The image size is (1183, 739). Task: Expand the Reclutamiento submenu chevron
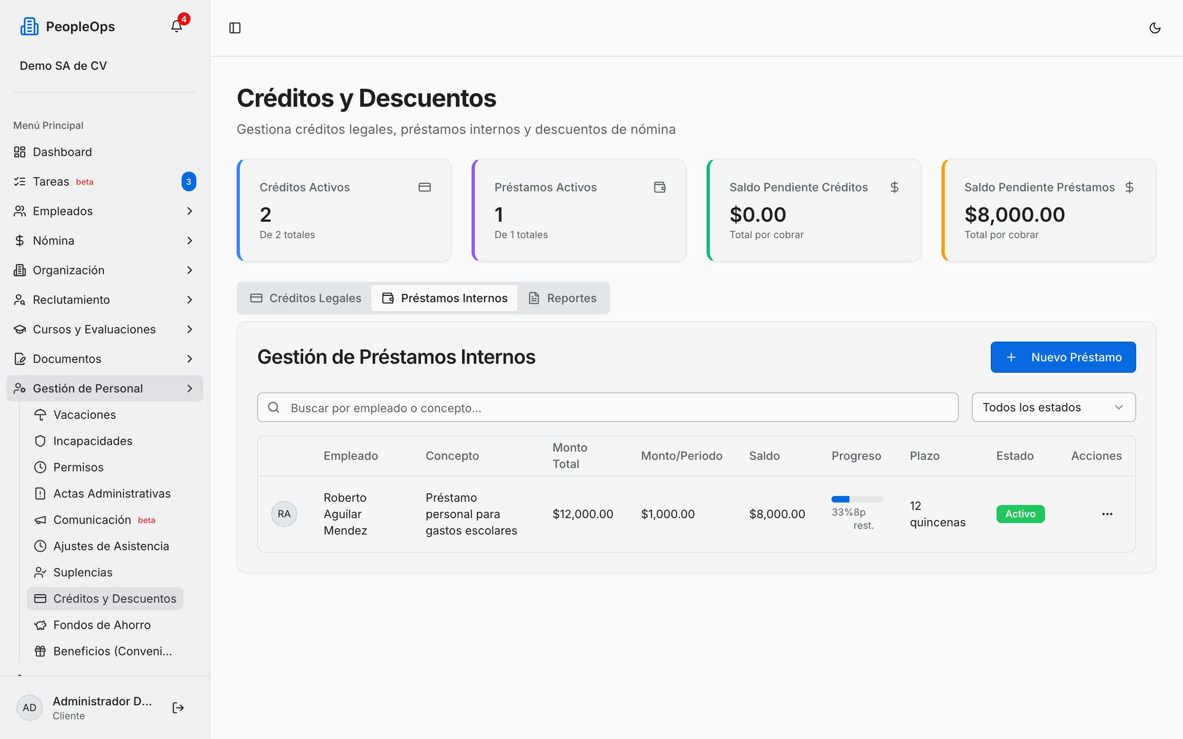coord(190,300)
